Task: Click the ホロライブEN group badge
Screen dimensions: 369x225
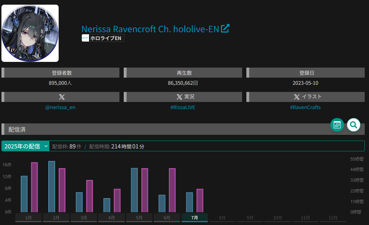Action: 103,38
